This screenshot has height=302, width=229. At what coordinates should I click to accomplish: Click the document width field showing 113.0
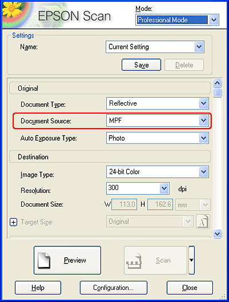(124, 204)
